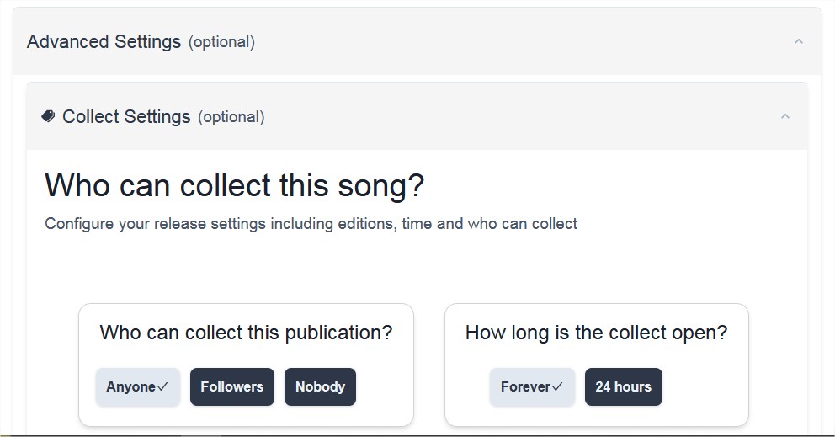
Task: Click the Advanced Settings section title
Action: click(104, 41)
